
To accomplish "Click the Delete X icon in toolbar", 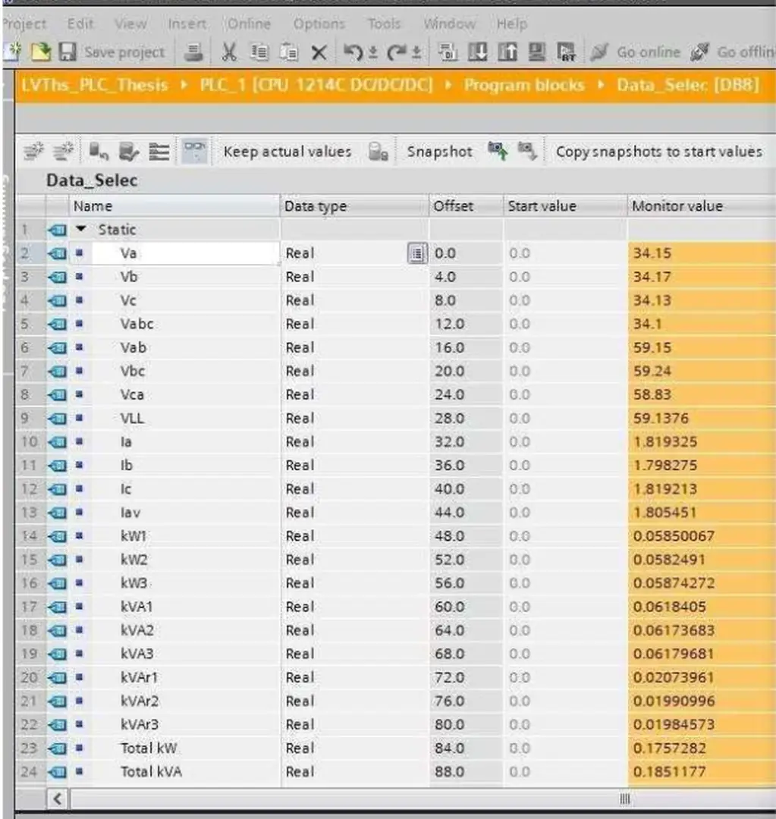I will pos(319,52).
